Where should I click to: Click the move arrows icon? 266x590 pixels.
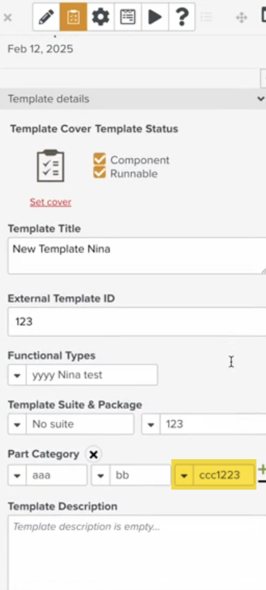click(241, 17)
